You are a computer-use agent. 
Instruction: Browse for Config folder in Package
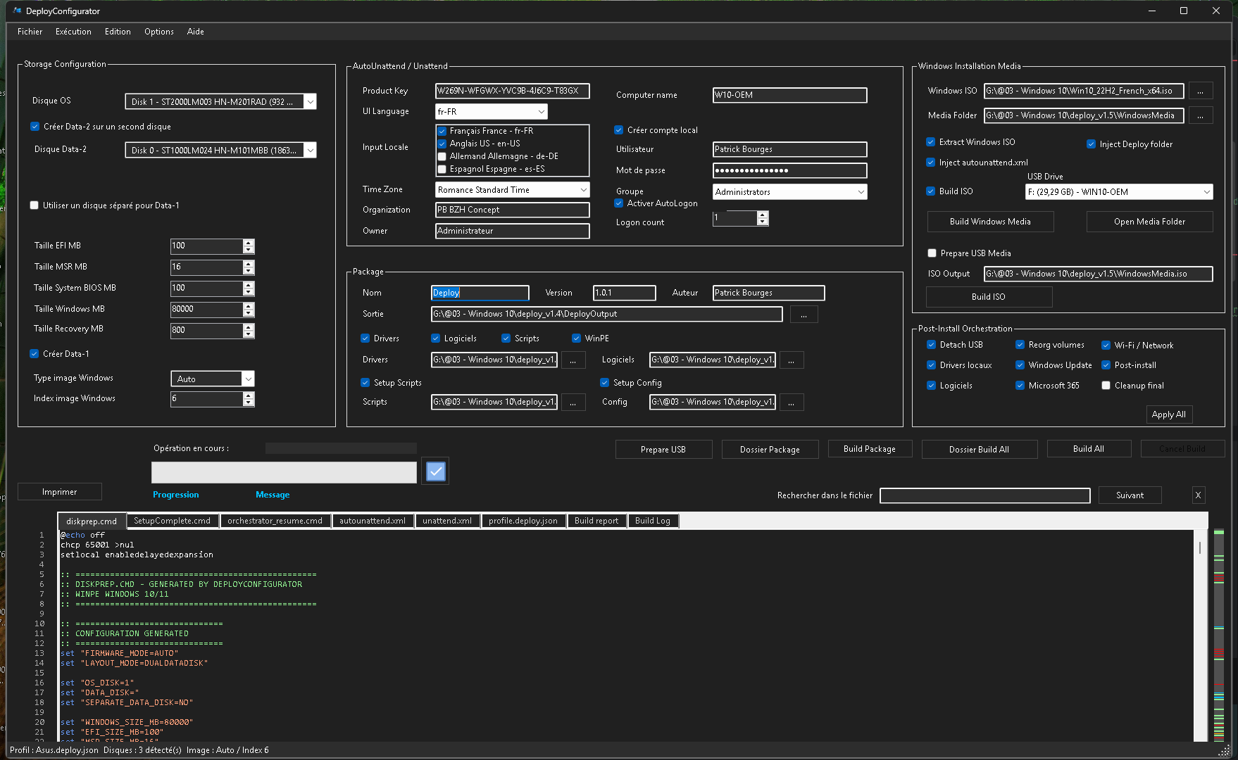click(791, 403)
